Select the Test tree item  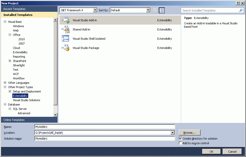click(x=16, y=70)
